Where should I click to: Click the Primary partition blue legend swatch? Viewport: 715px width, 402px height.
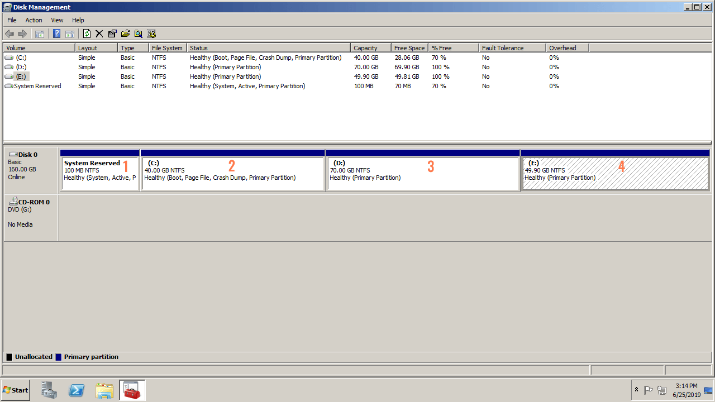click(x=58, y=357)
